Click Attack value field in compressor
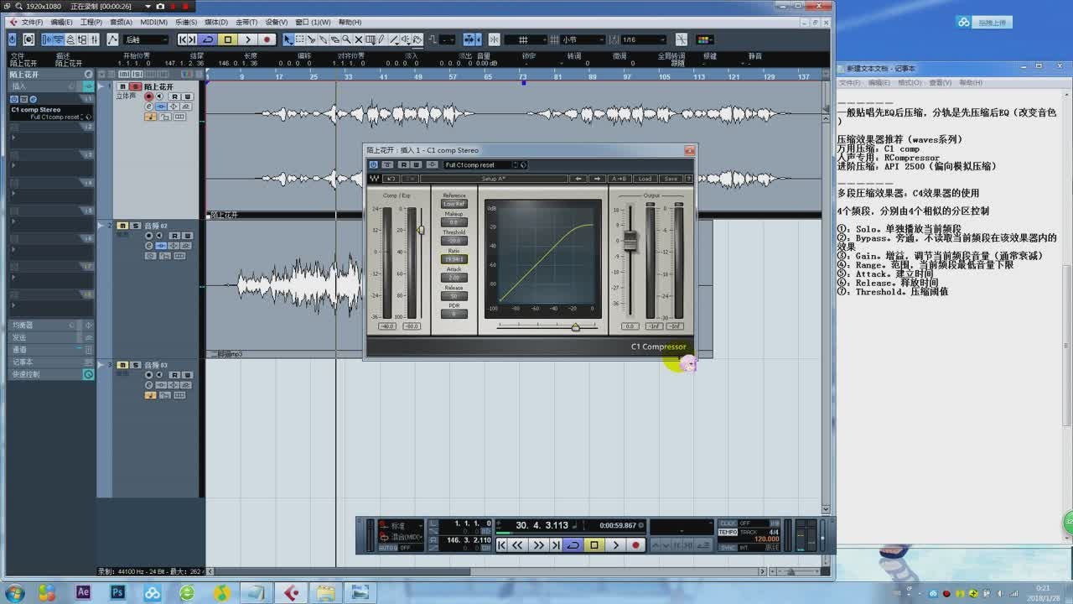This screenshot has height=604, width=1073. [x=454, y=278]
